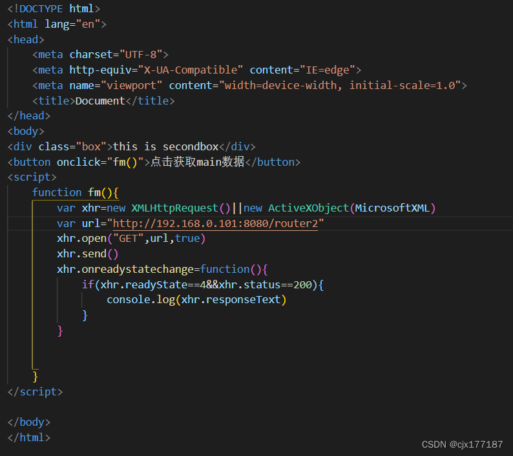This screenshot has width=513, height=456.
Task: Click the xhr.open call
Action: point(131,239)
